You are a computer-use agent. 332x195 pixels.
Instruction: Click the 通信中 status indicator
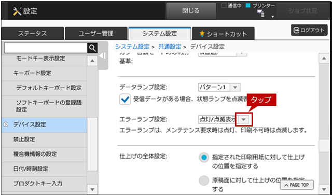tap(231, 6)
